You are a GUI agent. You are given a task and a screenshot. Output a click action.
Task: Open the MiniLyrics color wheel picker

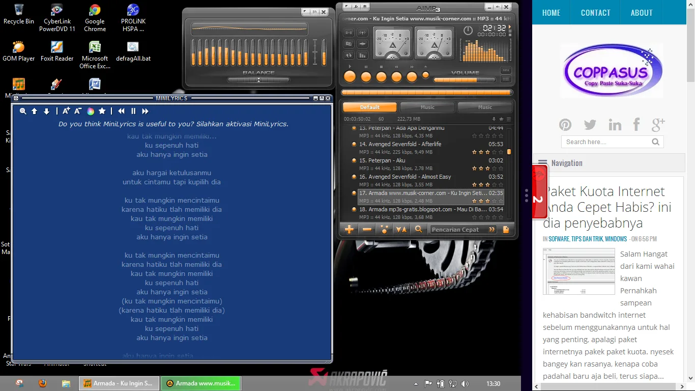(91, 111)
